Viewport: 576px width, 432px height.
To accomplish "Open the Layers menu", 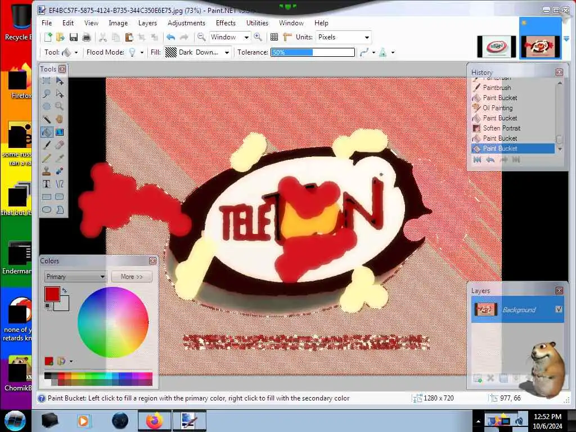I will coord(147,22).
